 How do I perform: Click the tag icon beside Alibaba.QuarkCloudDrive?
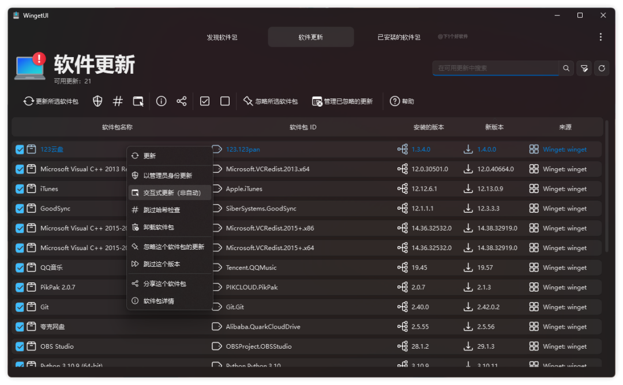pos(216,326)
